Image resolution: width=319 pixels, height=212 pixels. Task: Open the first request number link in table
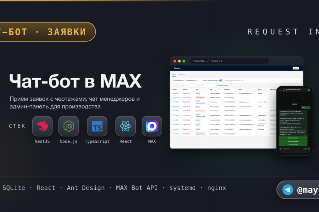point(175,93)
